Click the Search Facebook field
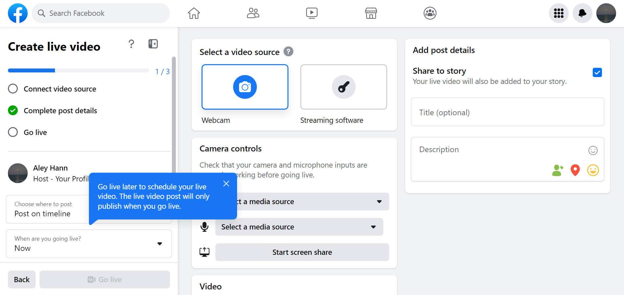This screenshot has width=624, height=295. tap(101, 13)
